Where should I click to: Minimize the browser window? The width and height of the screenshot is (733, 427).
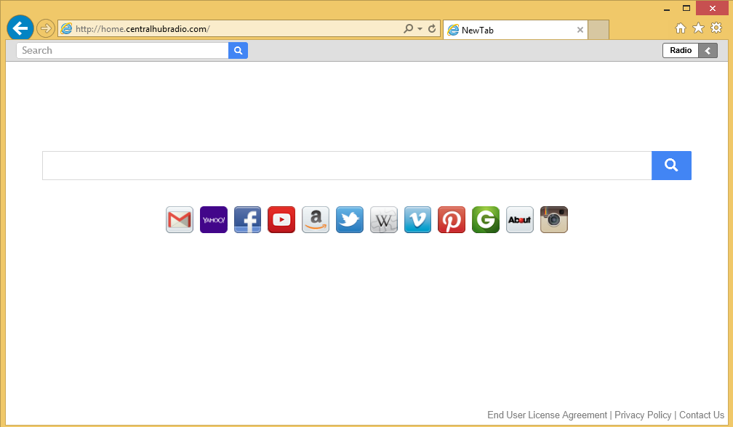(667, 9)
